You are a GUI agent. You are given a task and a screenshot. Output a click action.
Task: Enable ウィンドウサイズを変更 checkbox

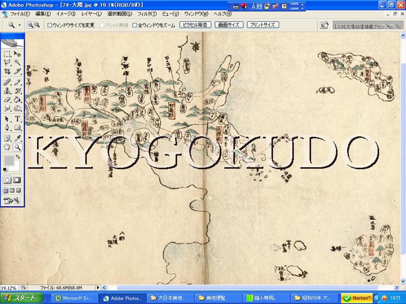pyautogui.click(x=50, y=25)
